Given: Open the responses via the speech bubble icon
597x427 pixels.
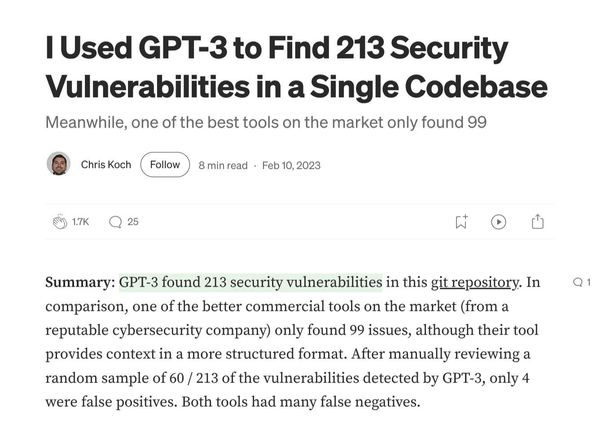Looking at the screenshot, I should 115,222.
